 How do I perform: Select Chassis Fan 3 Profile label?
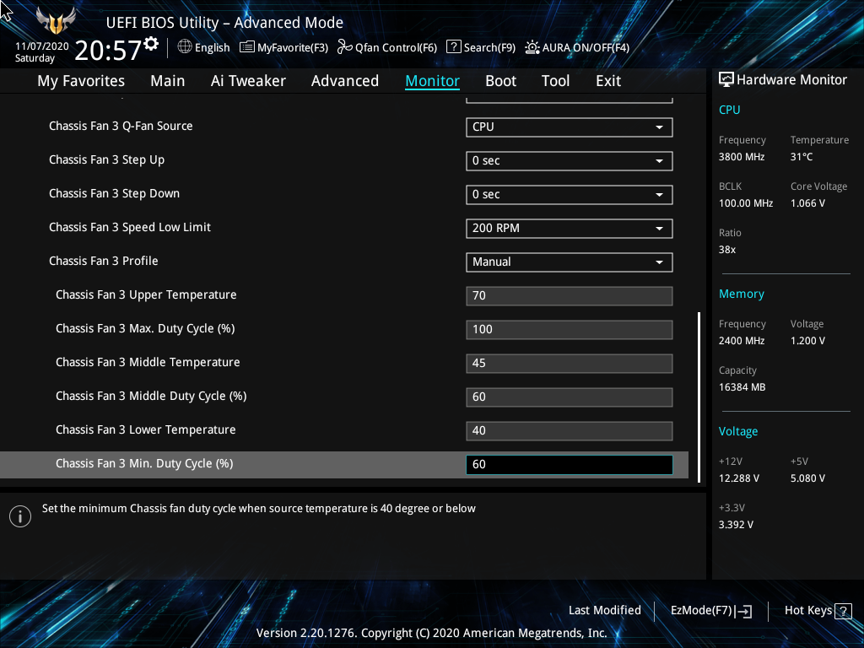point(104,262)
